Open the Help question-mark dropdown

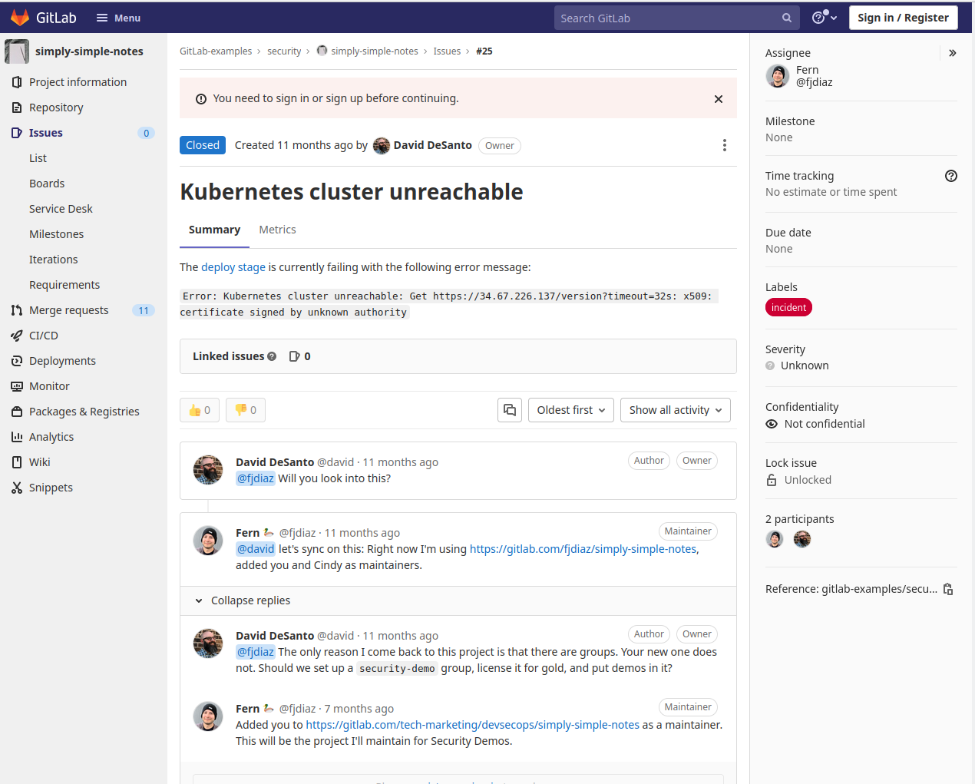(825, 18)
